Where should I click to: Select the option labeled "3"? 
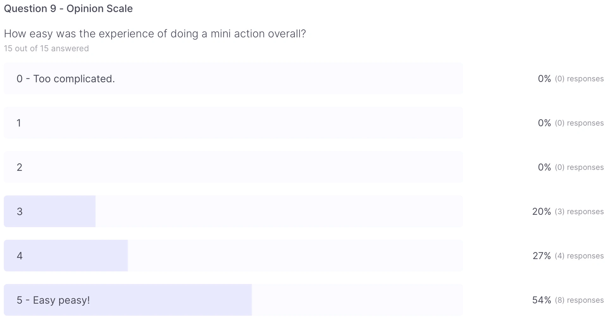tap(20, 212)
